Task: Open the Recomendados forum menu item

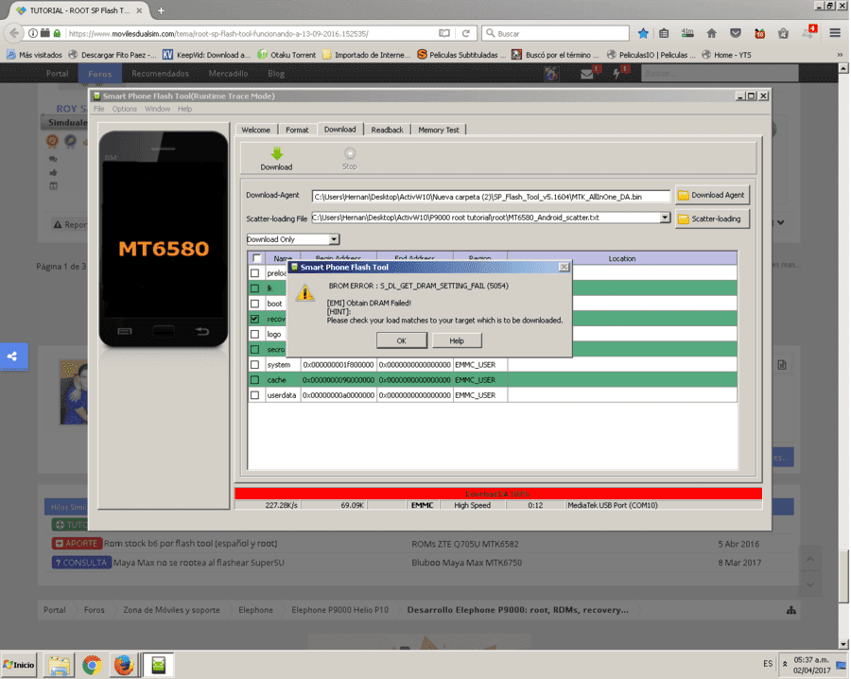Action: pyautogui.click(x=160, y=74)
